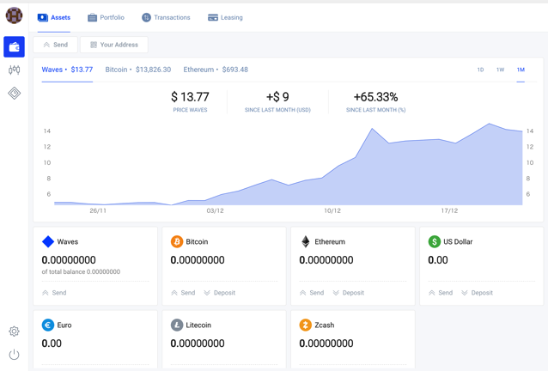
Task: Click the Leasing card icon
Action: tap(213, 17)
